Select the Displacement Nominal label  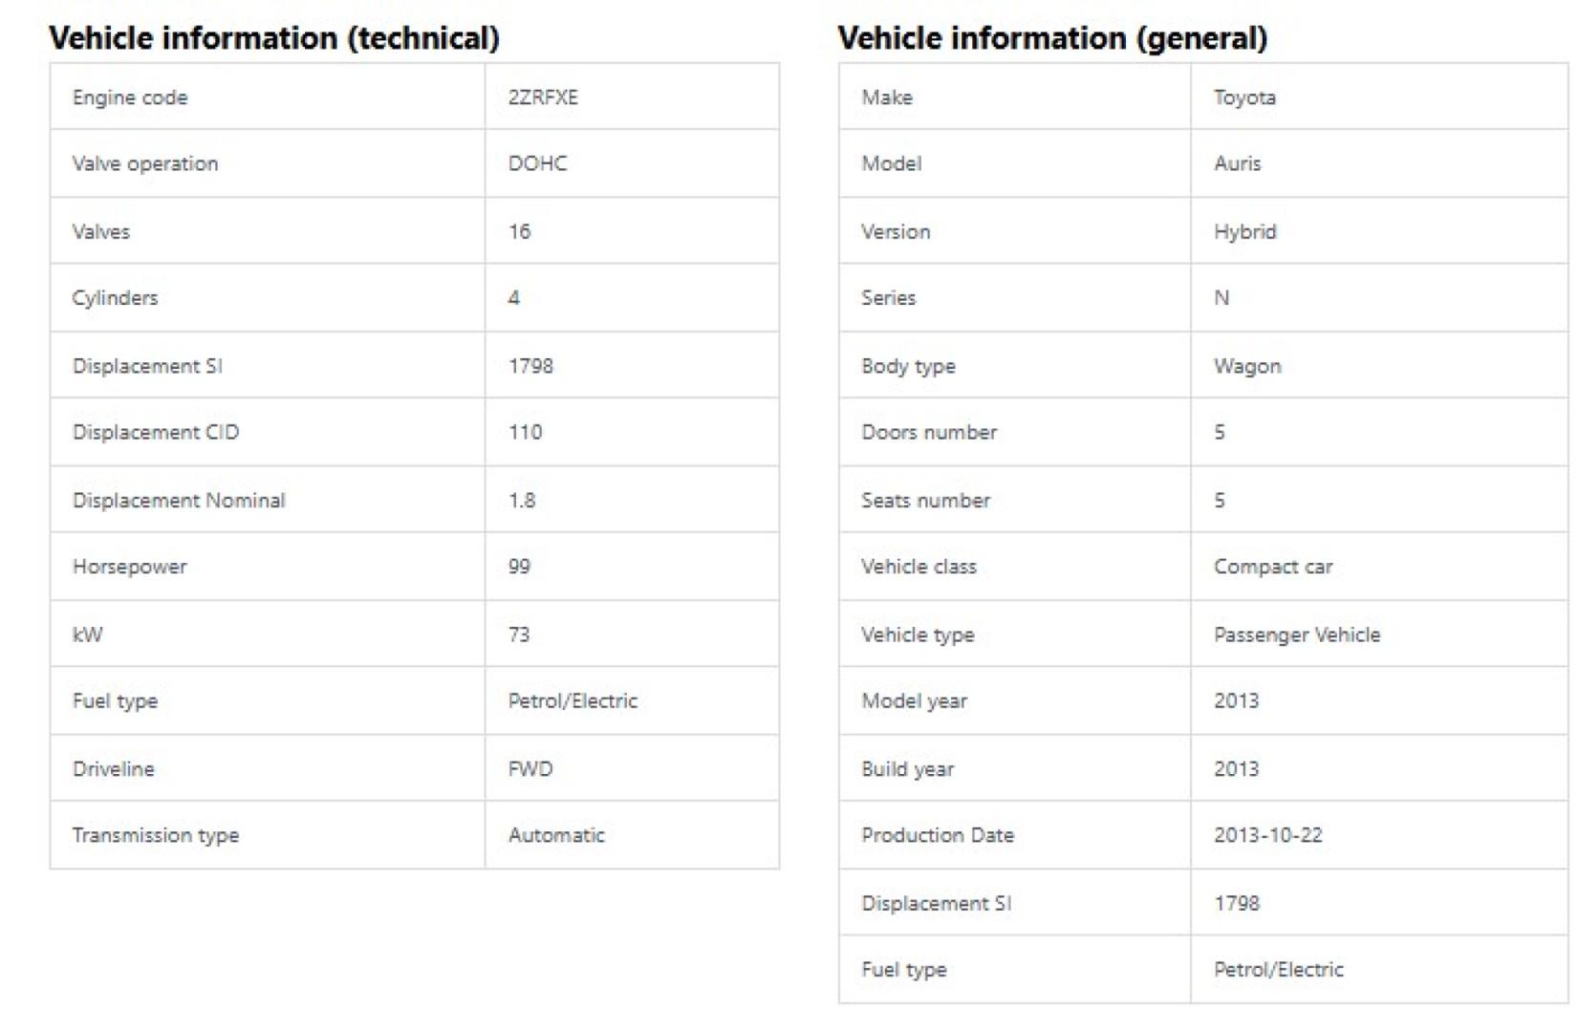point(179,501)
